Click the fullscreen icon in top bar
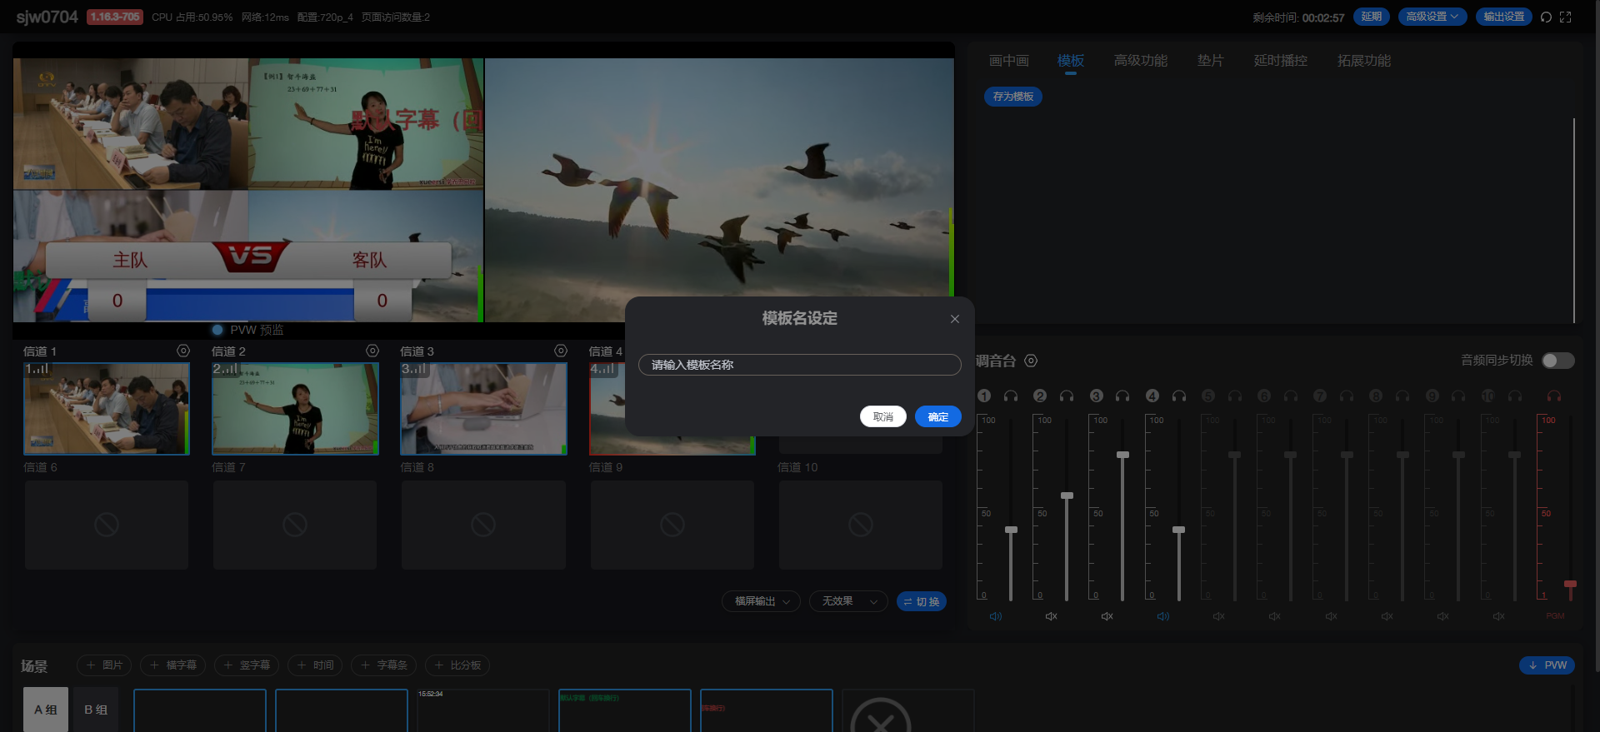 tap(1566, 17)
